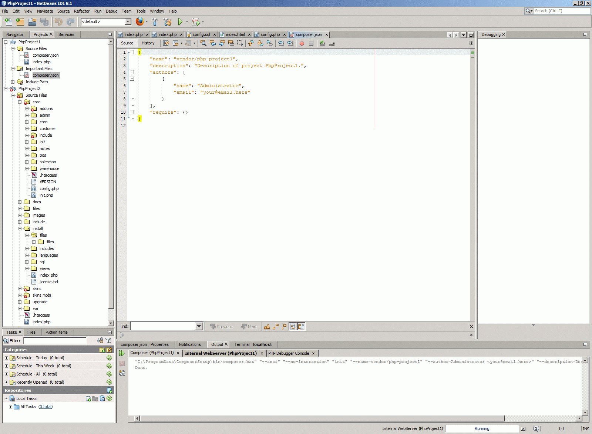Re-run the output with green double arrow
Viewport: 592px width, 434px height.
point(122,353)
